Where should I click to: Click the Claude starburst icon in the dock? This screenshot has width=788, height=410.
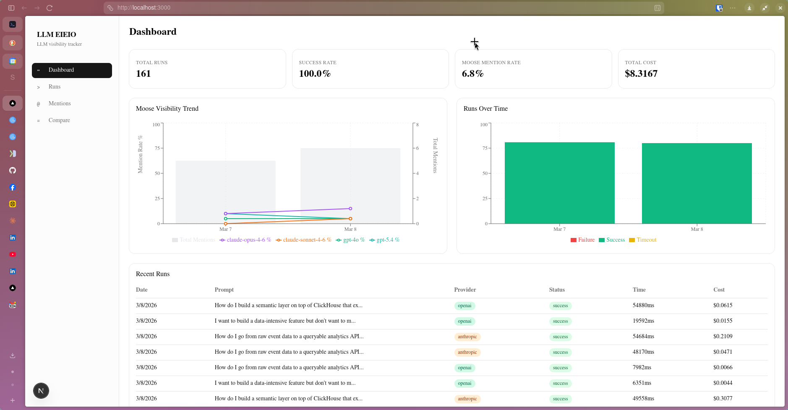pyautogui.click(x=13, y=220)
